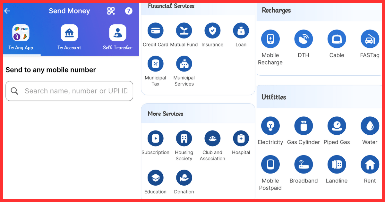Open the Water droplet icon
Screen dimensions: 385x202
(x=370, y=126)
